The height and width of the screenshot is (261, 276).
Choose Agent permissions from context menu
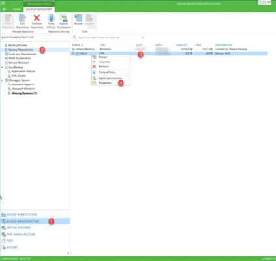111,78
